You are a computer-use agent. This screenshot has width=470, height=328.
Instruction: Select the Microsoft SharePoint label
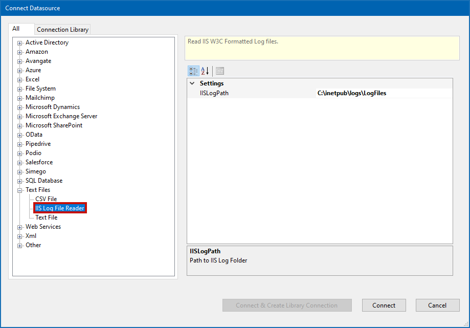tap(54, 125)
